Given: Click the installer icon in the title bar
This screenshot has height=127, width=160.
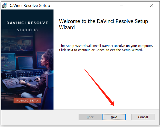Looking at the screenshot, I should [x=5, y=5].
